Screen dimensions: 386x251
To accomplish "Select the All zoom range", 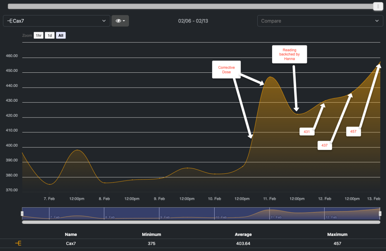I will [61, 35].
